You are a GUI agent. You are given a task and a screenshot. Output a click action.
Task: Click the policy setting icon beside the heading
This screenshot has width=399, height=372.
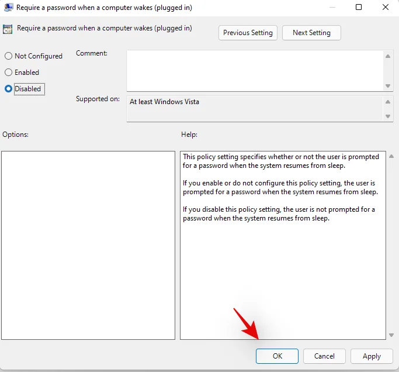[x=8, y=29]
